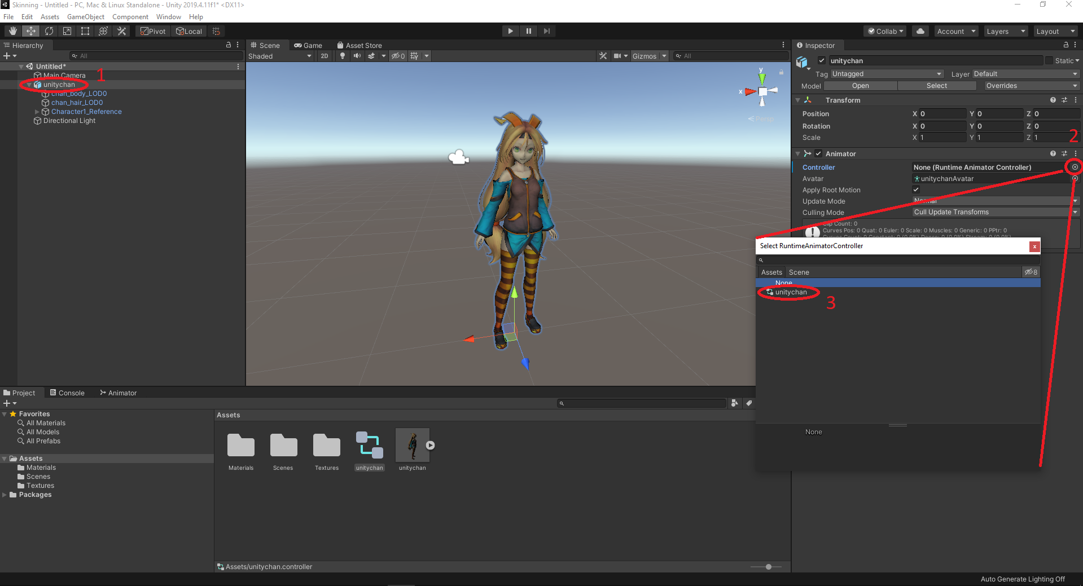This screenshot has width=1083, height=586.
Task: Click the Select button for the Model
Action: click(x=936, y=85)
